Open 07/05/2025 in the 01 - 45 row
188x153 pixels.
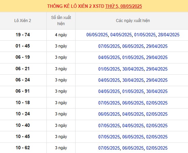coord(109,46)
